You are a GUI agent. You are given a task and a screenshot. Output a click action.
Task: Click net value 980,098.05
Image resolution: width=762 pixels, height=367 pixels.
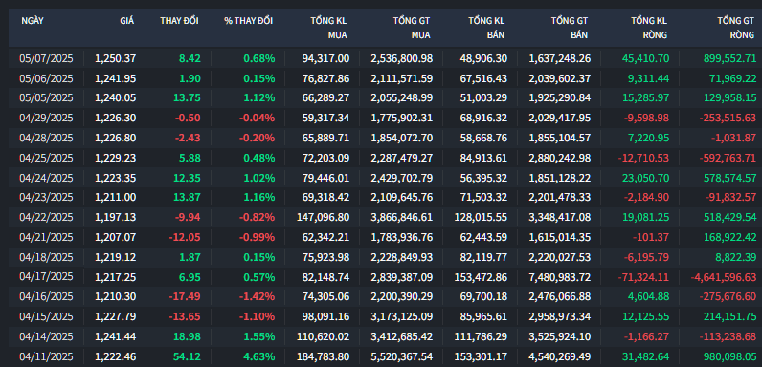(729, 356)
